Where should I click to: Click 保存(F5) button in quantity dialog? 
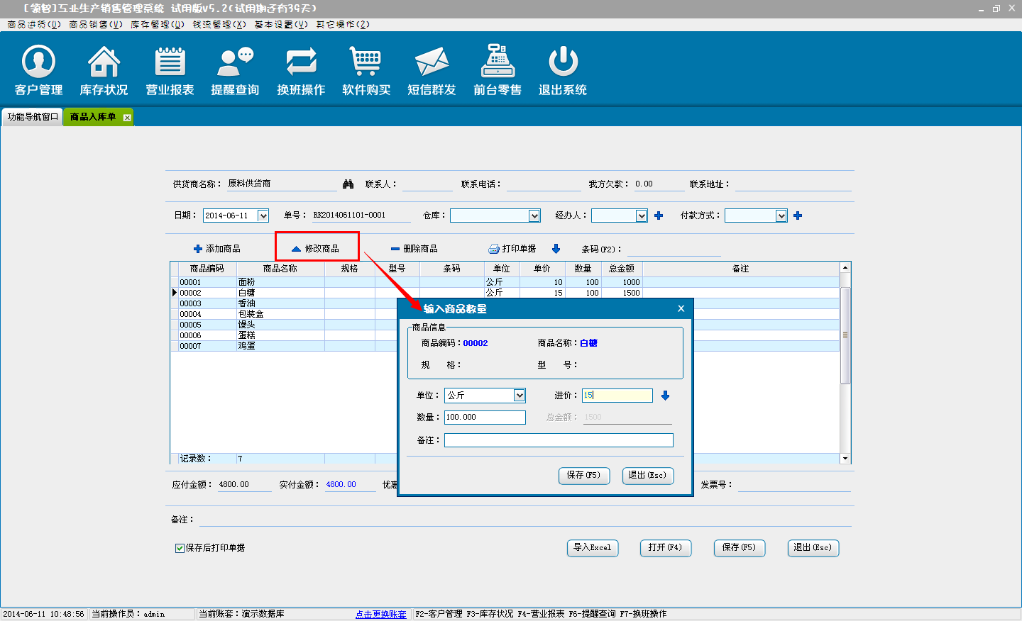tap(583, 476)
